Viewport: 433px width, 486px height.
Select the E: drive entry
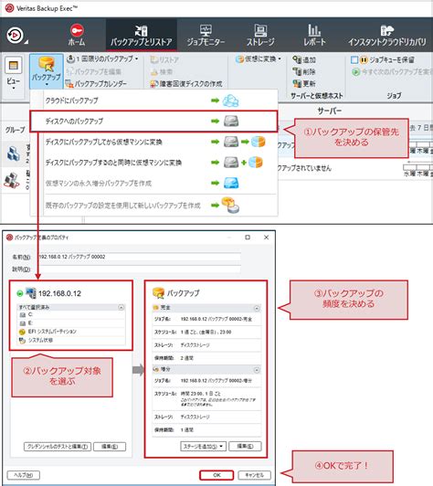pyautogui.click(x=71, y=323)
